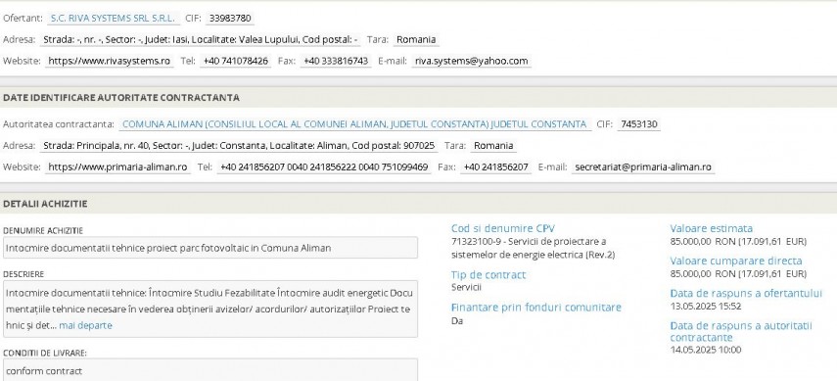The width and height of the screenshot is (837, 381).
Task: Click the authority CIF value 7453130
Action: pos(639,124)
